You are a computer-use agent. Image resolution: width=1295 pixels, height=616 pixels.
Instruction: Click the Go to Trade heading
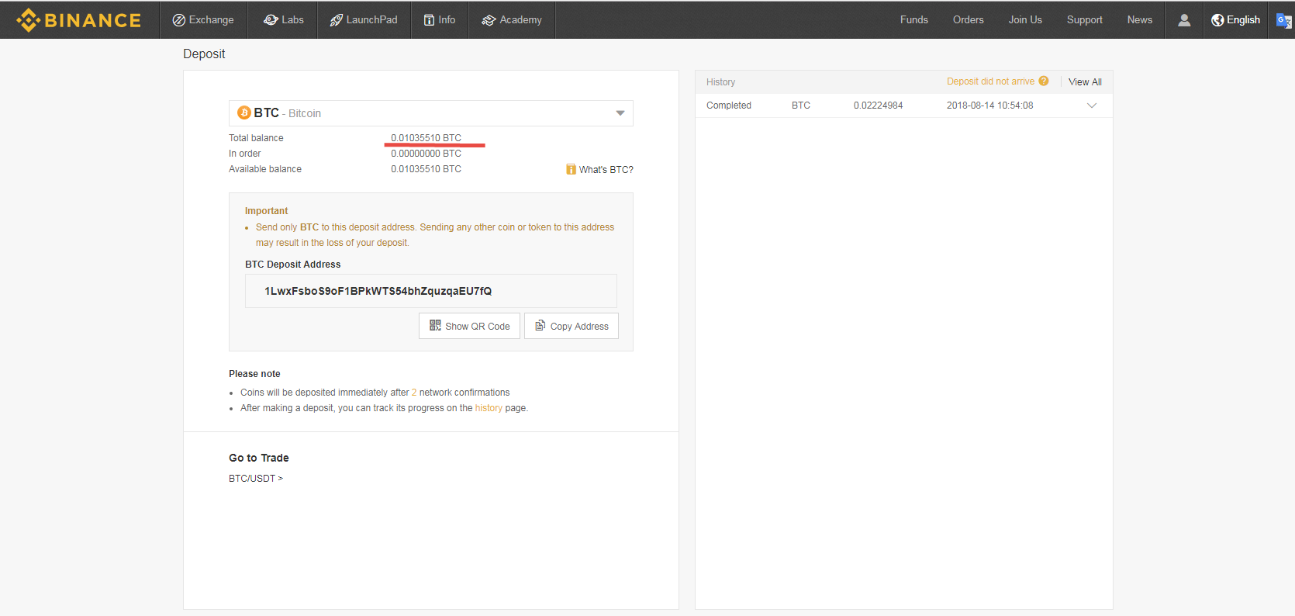[x=259, y=458]
